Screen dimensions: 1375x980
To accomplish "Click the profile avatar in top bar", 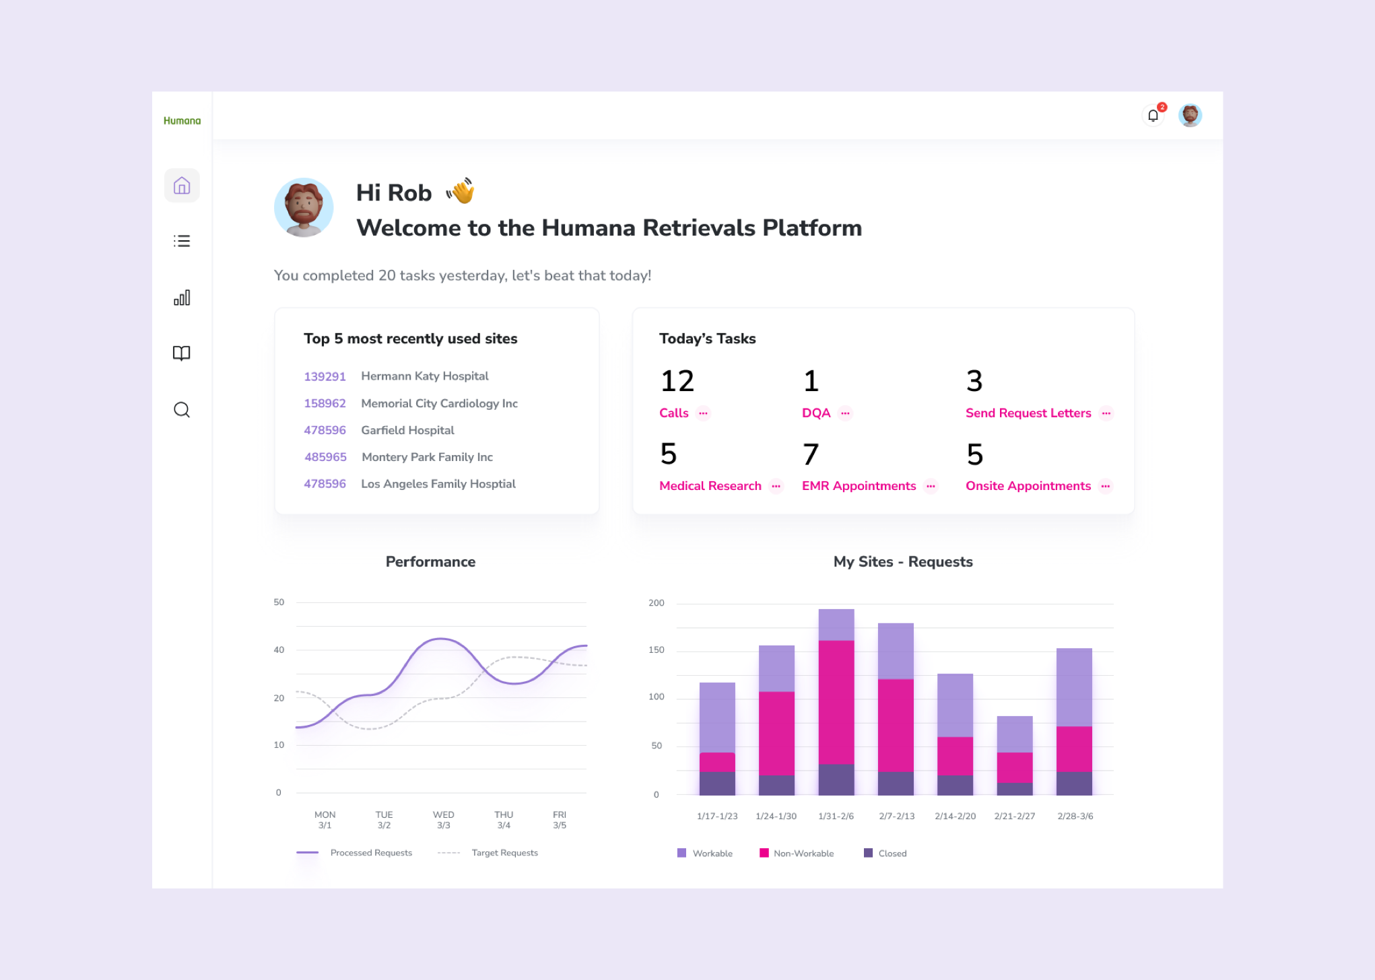I will pyautogui.click(x=1190, y=116).
